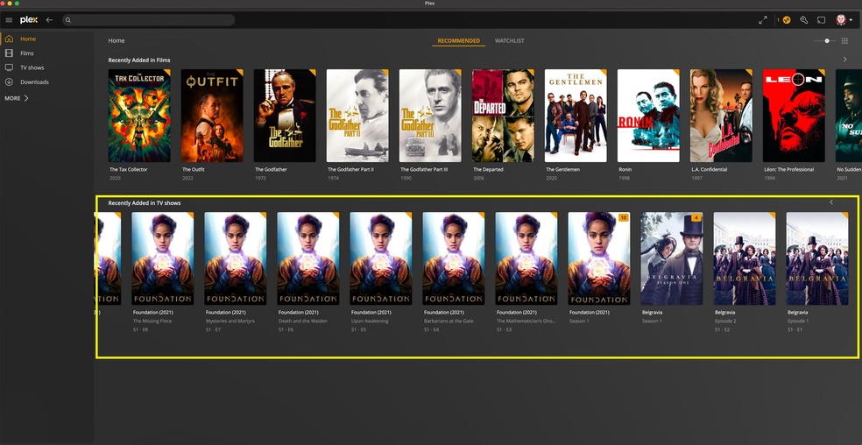Advance the Films row with right chevron
This screenshot has height=445, width=862.
pos(845,60)
